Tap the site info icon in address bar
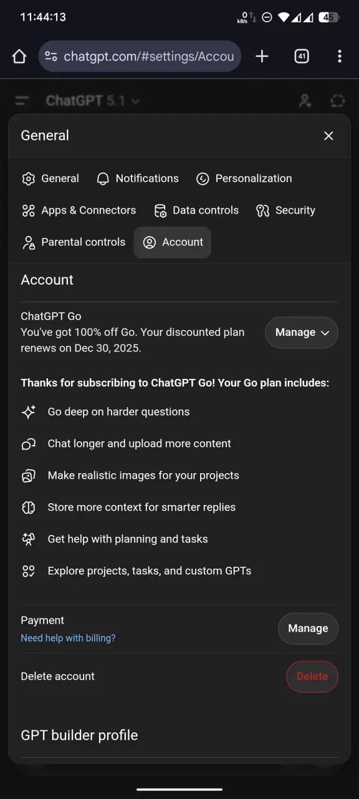This screenshot has width=359, height=799. 51,57
